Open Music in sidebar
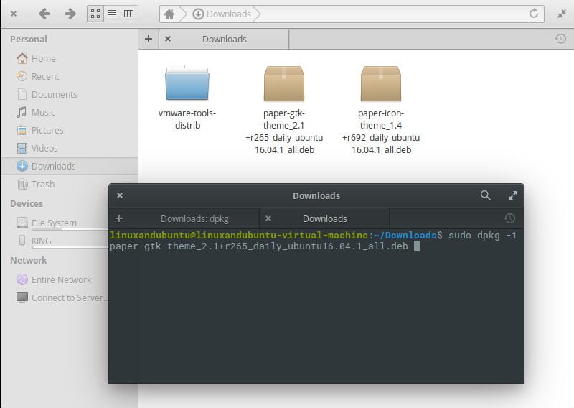The width and height of the screenshot is (574, 408). click(70, 113)
